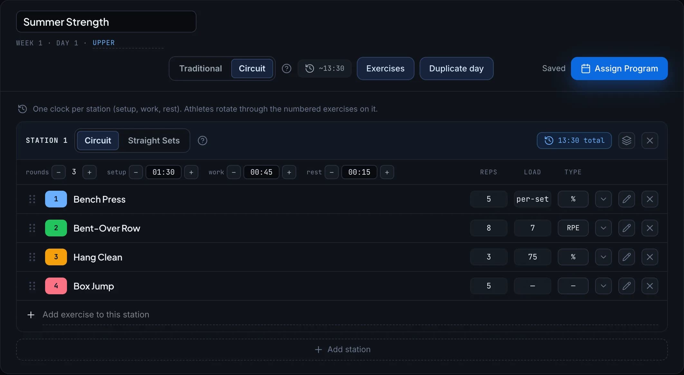Edit Box Jump with the pencil icon

click(626, 286)
